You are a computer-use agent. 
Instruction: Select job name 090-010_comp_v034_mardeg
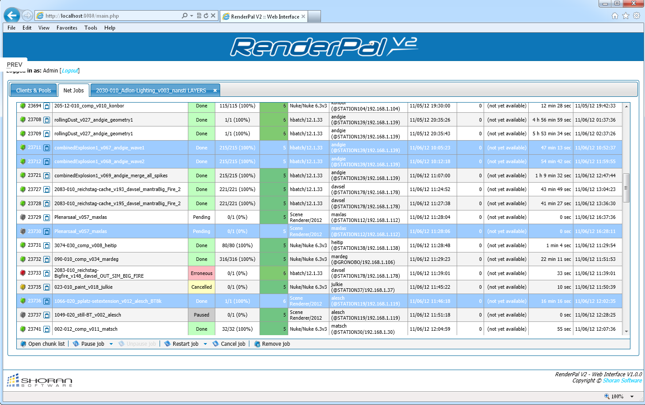pyautogui.click(x=87, y=259)
